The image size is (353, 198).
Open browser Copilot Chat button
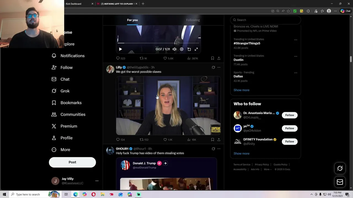pyautogui.click(x=345, y=11)
